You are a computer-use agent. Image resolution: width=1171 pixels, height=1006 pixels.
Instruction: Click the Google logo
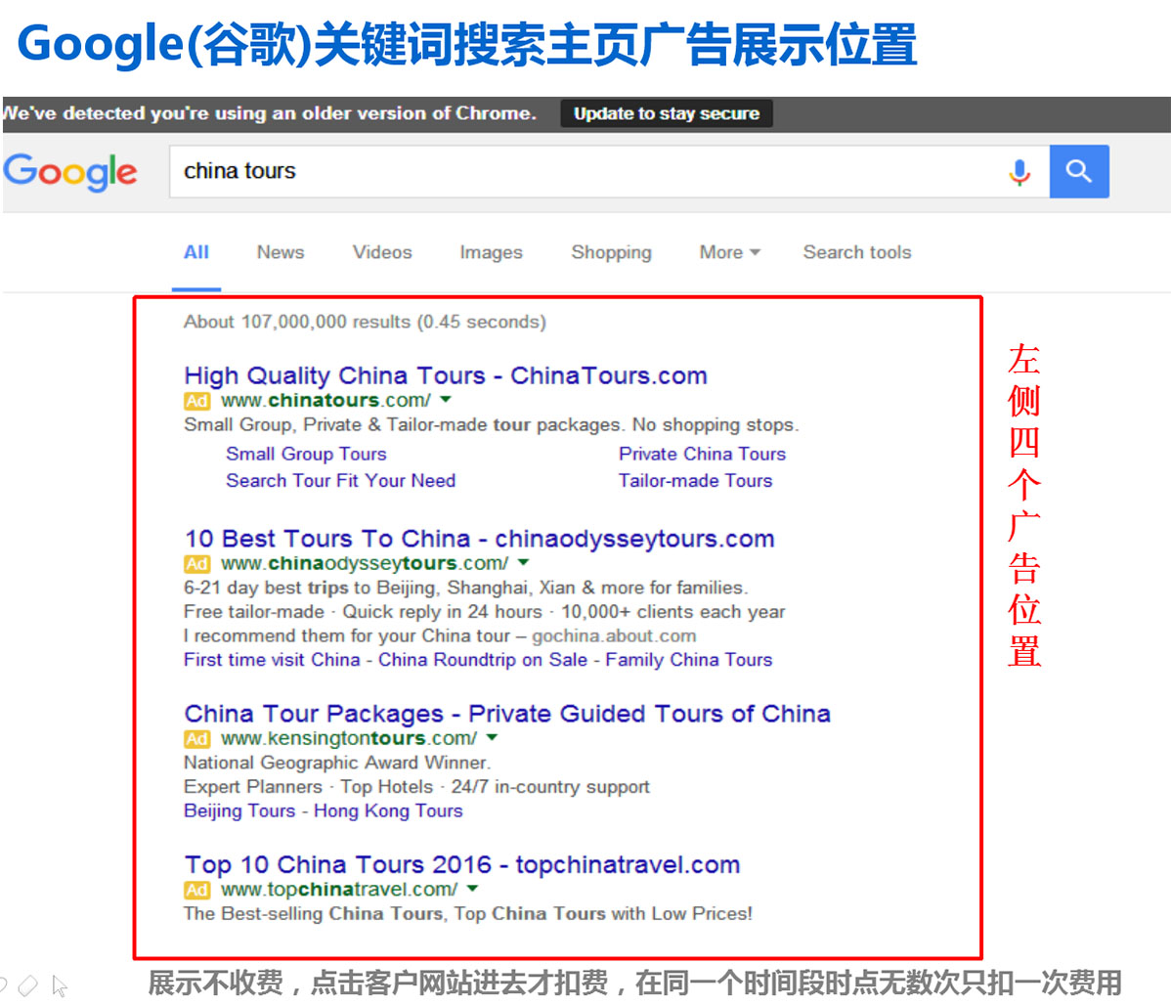click(70, 172)
